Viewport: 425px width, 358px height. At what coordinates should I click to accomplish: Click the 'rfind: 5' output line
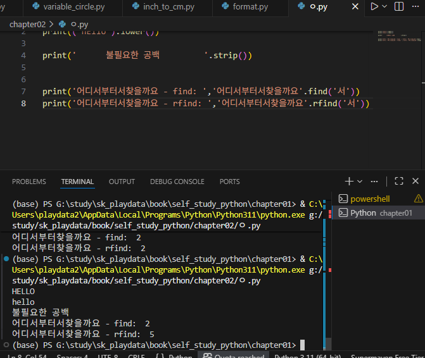pyautogui.click(x=83, y=334)
